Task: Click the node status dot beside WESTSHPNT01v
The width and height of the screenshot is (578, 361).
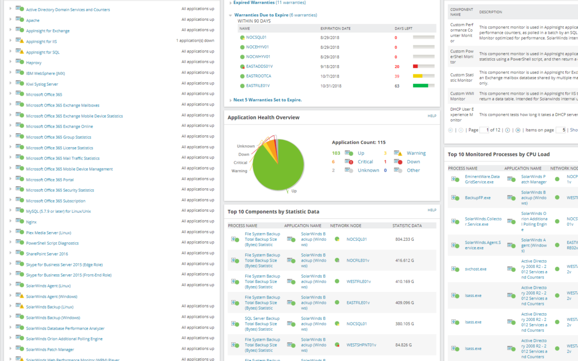Action: [x=337, y=345]
